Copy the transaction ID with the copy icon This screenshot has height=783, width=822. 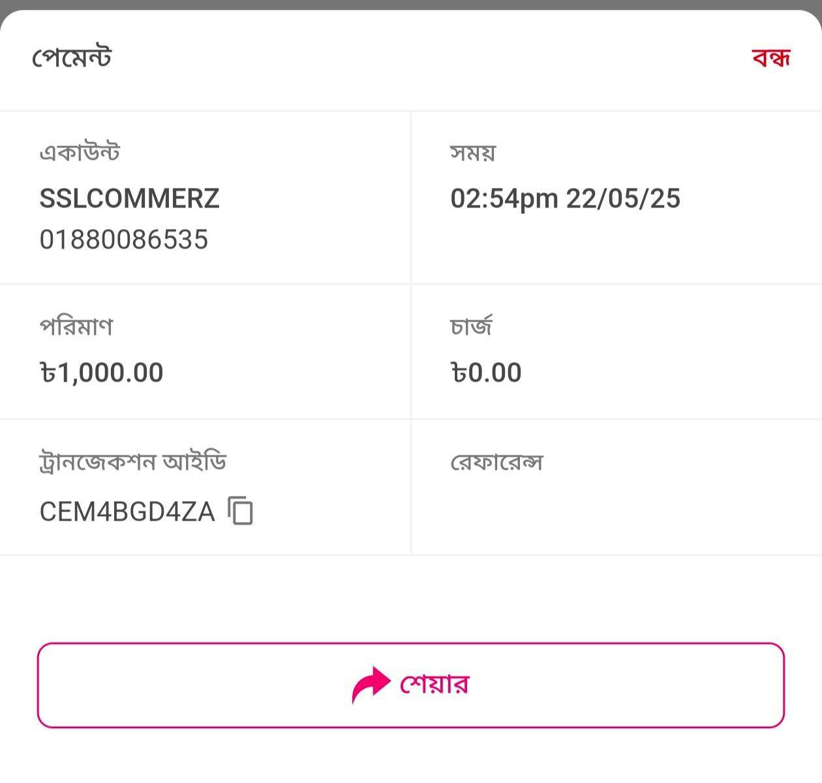pos(241,510)
